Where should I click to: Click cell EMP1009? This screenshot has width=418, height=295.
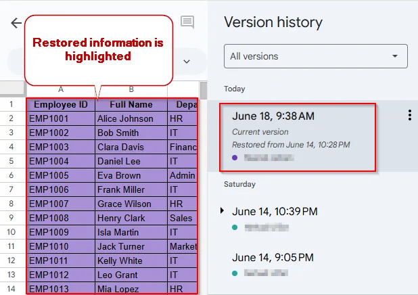61,232
